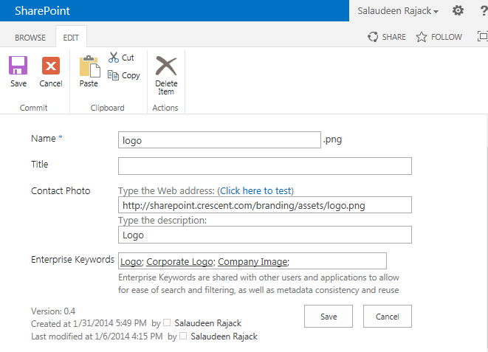Click the SHARE icon in header
488x352 pixels.
click(x=373, y=37)
